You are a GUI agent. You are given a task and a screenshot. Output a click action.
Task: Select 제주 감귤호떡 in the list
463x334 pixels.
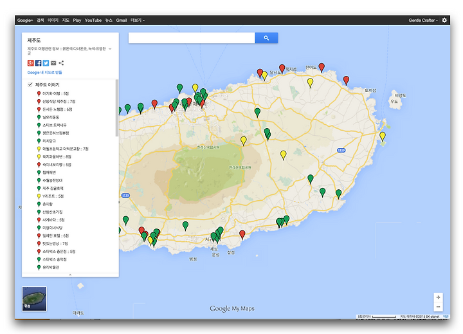click(x=53, y=189)
